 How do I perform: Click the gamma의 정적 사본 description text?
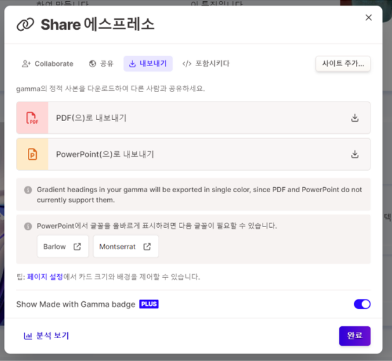coord(110,88)
